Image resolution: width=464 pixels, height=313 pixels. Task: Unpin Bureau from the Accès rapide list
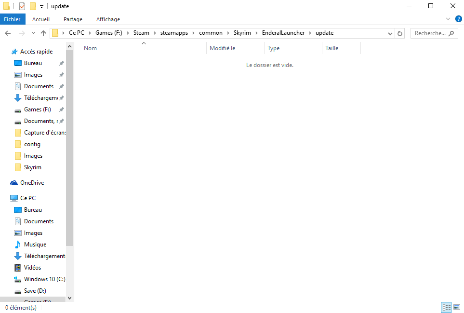tap(61, 63)
